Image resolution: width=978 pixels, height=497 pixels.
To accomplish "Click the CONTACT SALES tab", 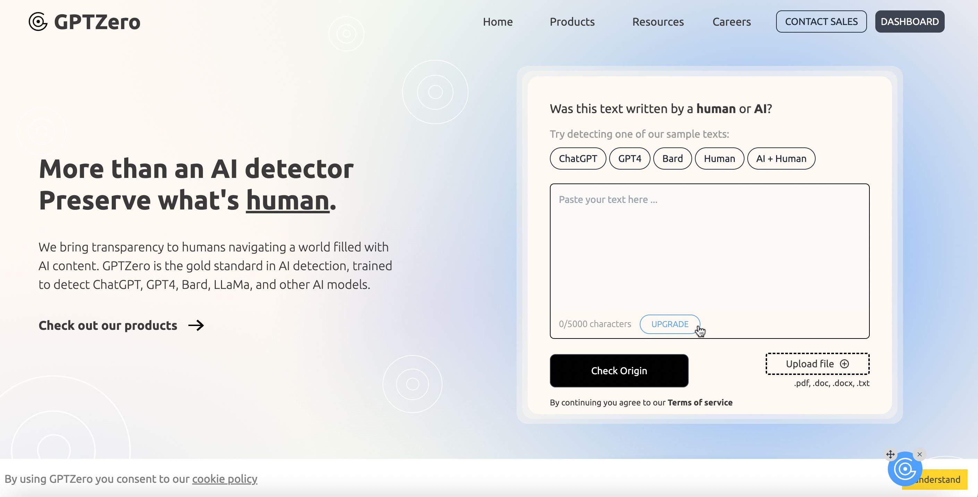I will pyautogui.click(x=822, y=21).
